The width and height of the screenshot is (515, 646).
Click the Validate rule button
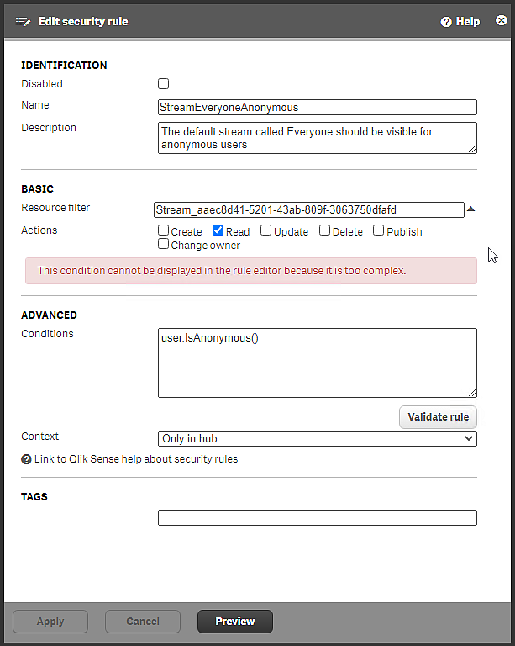pyautogui.click(x=438, y=417)
